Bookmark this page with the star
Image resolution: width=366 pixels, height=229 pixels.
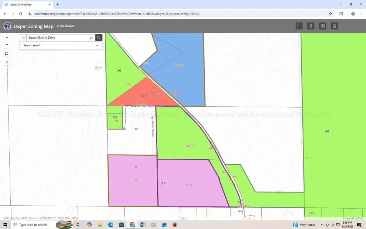pyautogui.click(x=331, y=14)
